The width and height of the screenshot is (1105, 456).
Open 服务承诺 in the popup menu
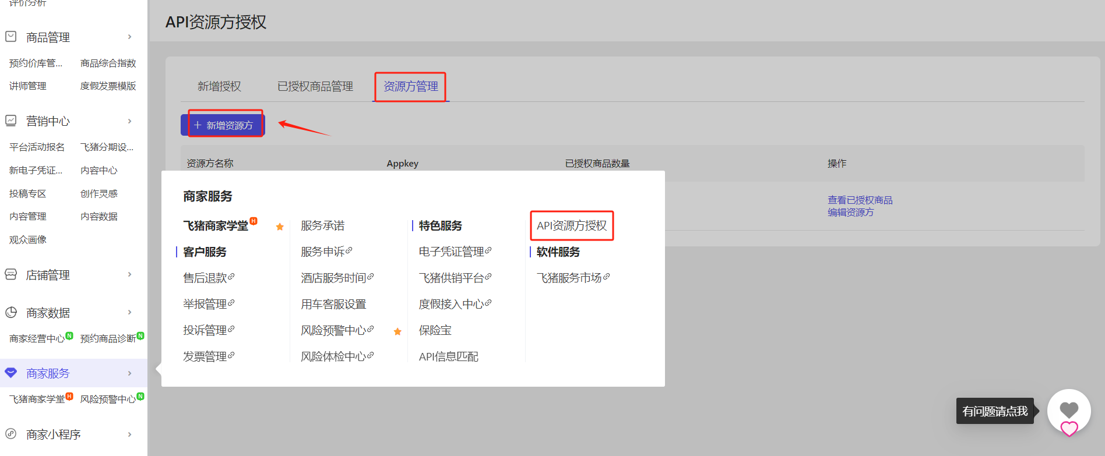(323, 225)
